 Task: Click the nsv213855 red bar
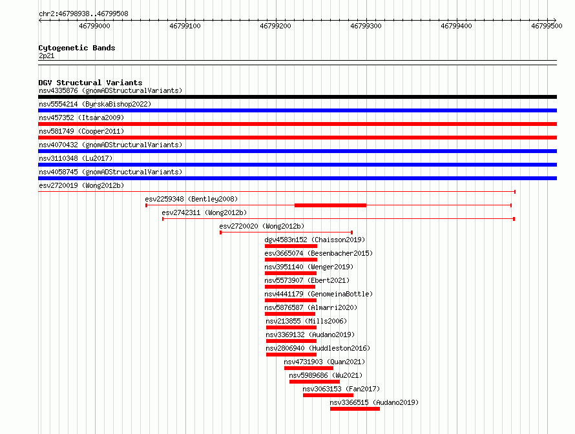click(x=291, y=327)
